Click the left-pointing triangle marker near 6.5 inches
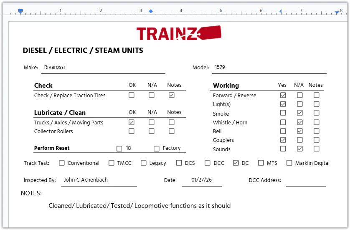The height and width of the screenshot is (230, 350). 280,11
